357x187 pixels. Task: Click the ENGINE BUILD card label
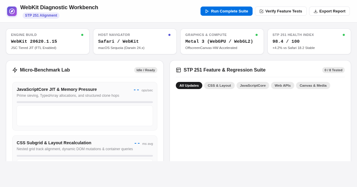pyautogui.click(x=24, y=35)
